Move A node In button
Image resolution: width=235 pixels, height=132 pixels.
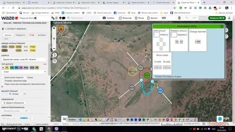click(155, 67)
